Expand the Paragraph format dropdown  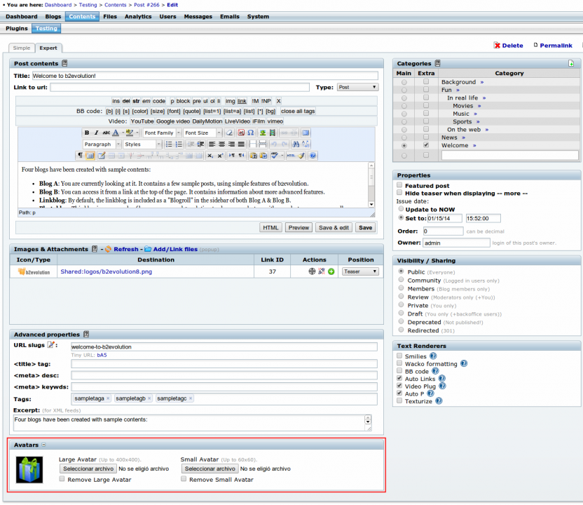(x=102, y=144)
